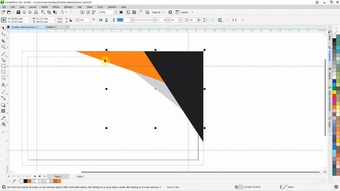This screenshot has width=340, height=191.
Task: Open the end arrowhead dropdown
Action: point(180,20)
